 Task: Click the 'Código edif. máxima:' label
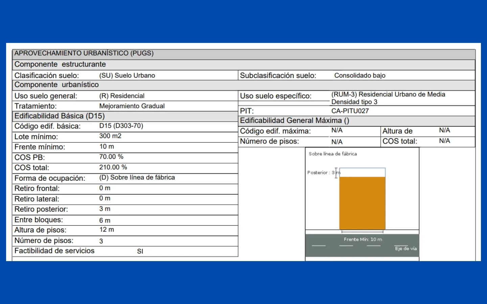click(x=275, y=131)
